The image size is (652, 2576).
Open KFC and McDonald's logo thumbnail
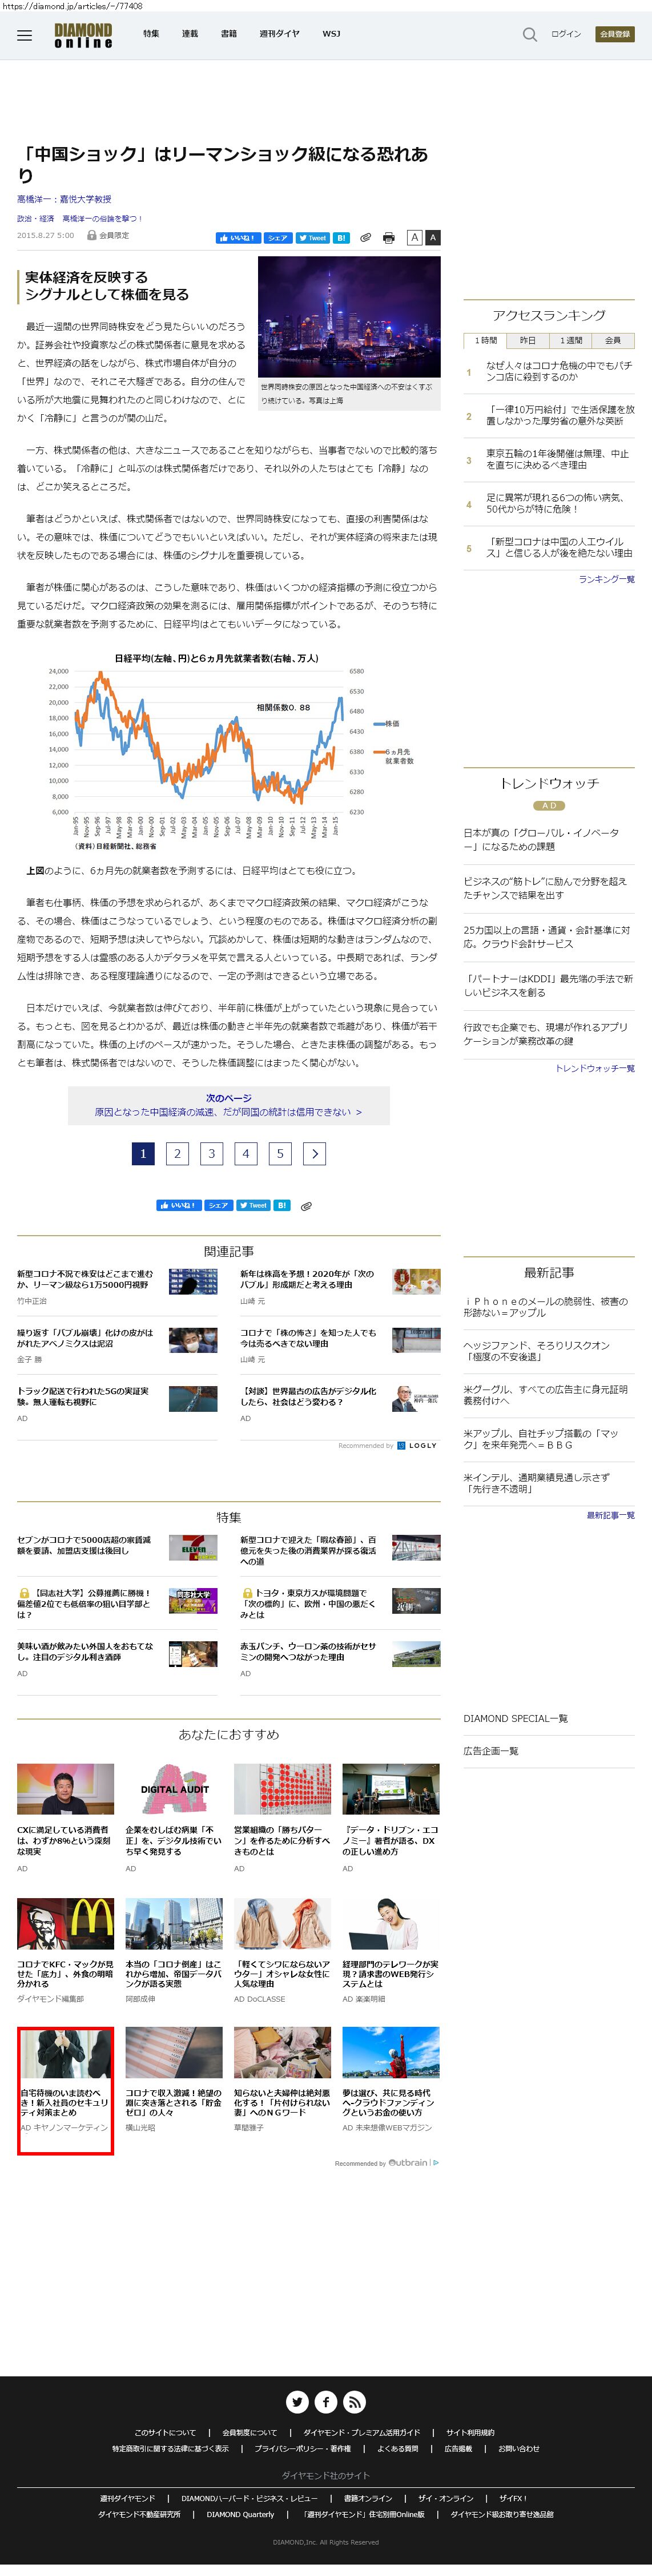tap(65, 1923)
